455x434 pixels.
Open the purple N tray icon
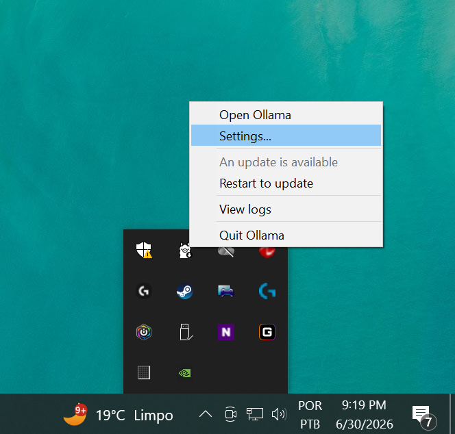tap(226, 332)
